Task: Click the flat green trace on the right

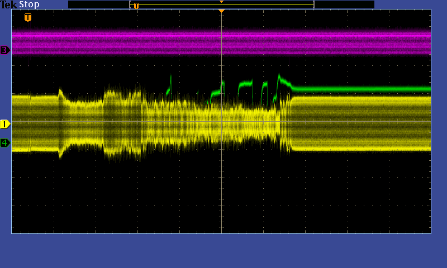Action: point(363,89)
